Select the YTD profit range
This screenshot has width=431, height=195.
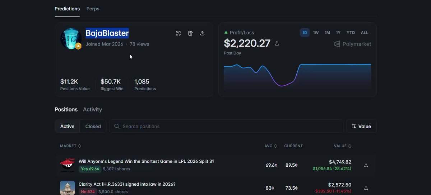pyautogui.click(x=351, y=33)
